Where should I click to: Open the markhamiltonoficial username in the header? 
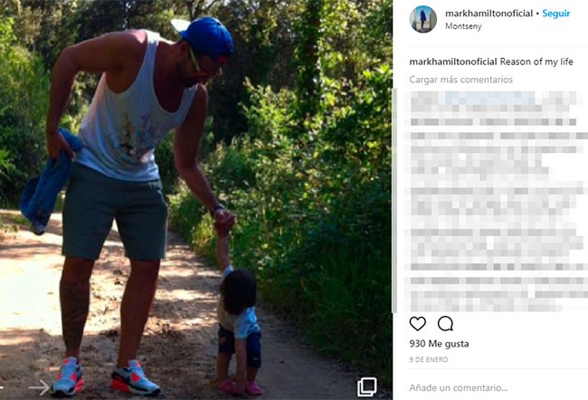click(488, 14)
